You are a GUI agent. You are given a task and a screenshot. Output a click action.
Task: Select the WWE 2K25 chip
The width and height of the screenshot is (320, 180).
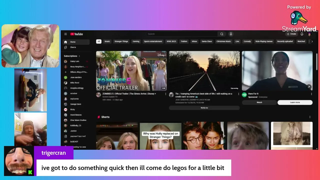pos(171,41)
